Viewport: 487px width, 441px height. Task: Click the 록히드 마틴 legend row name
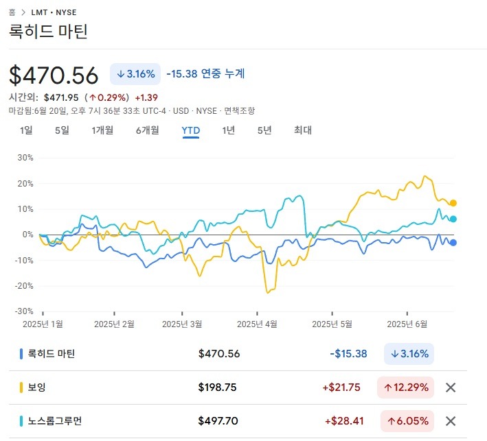(52, 353)
